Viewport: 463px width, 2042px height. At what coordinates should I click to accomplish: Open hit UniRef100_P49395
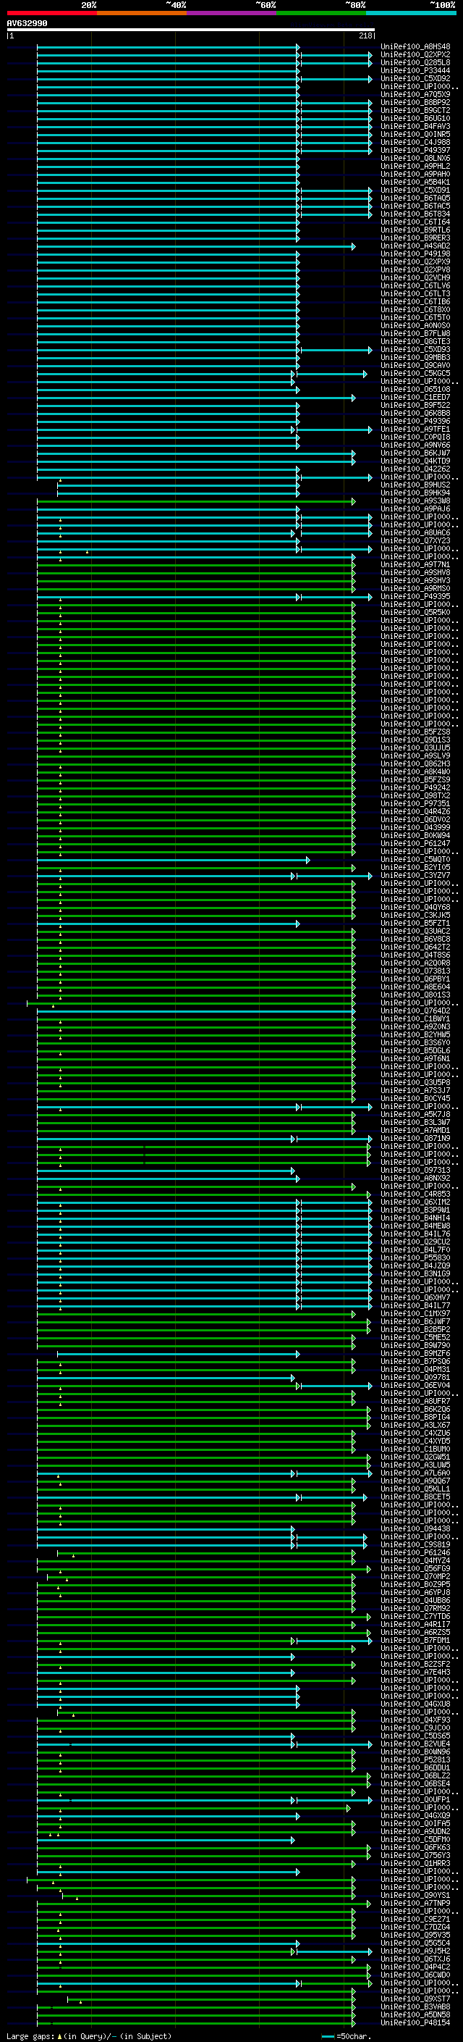click(x=415, y=596)
